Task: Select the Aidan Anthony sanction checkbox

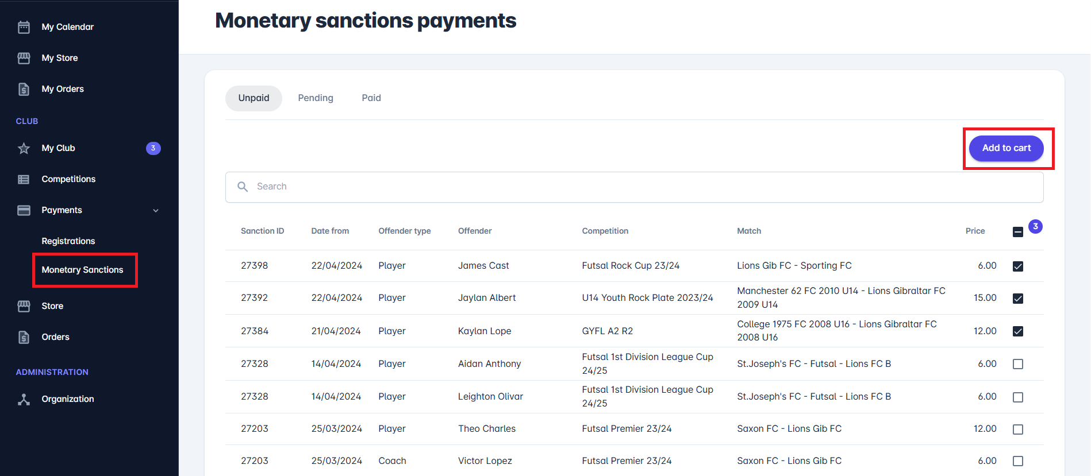Action: coord(1017,364)
